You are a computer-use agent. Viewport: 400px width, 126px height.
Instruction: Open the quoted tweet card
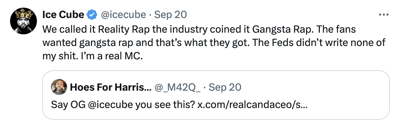[x=216, y=95]
